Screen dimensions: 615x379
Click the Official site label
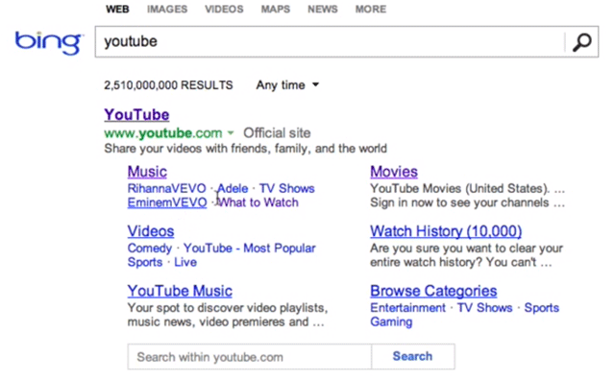tap(277, 133)
